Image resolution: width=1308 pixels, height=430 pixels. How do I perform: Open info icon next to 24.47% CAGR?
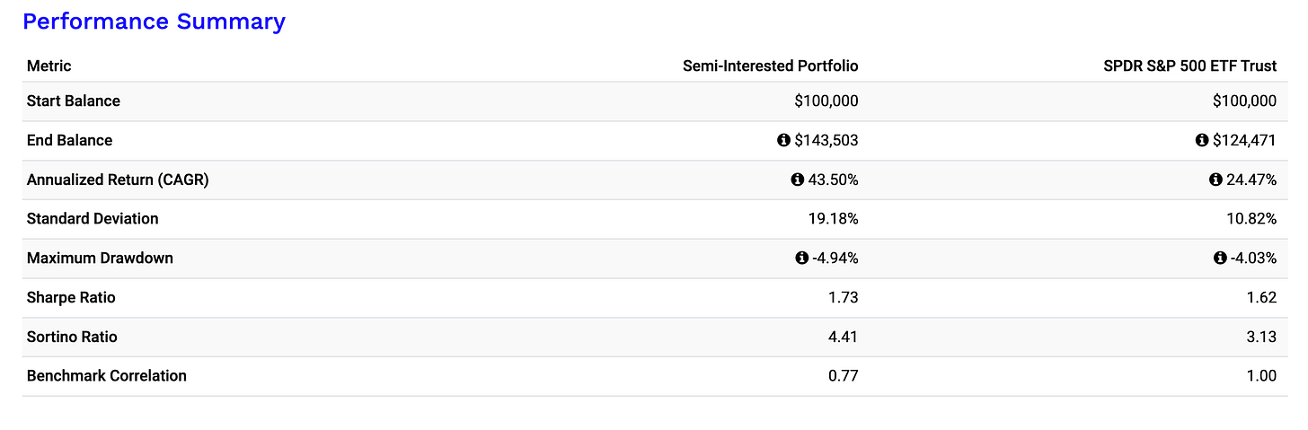pyautogui.click(x=1215, y=180)
